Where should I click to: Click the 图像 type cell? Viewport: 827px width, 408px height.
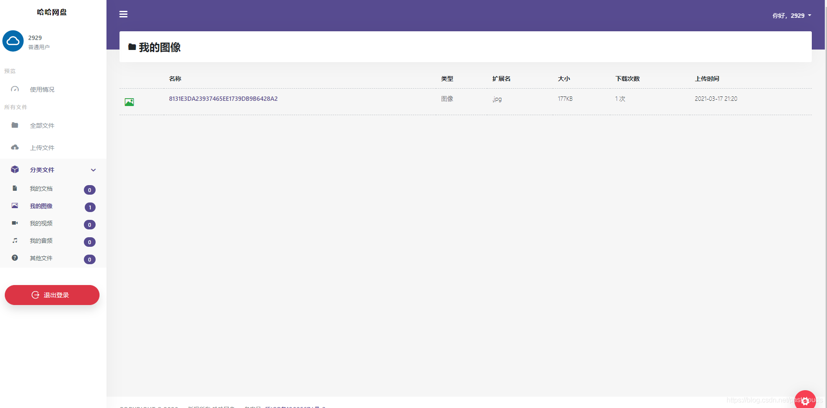click(447, 99)
